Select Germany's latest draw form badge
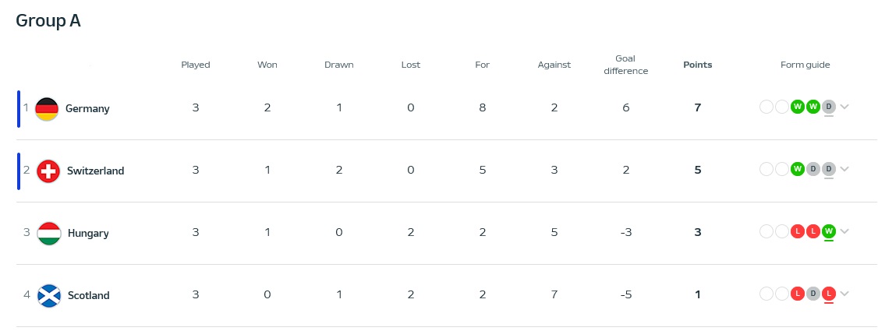Viewport: 878px width, 331px height. (829, 107)
